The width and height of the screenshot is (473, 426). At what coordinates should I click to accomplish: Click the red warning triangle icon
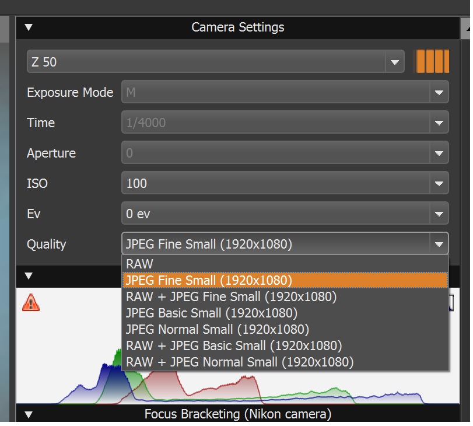[x=31, y=302]
